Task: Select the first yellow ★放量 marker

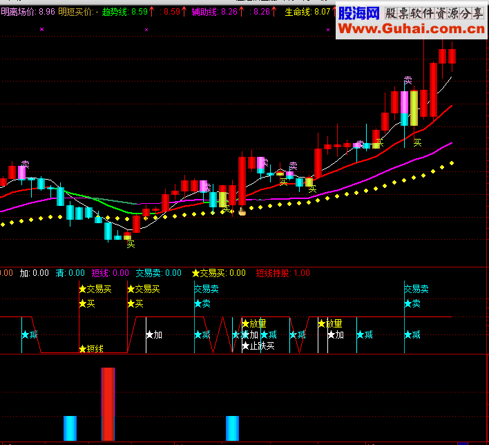Action: coord(254,323)
